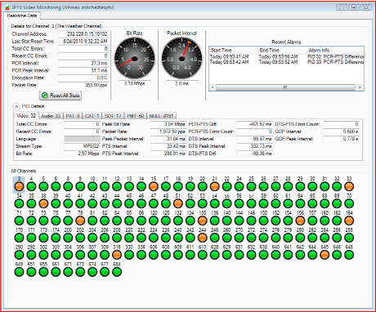This screenshot has height=312, width=376.
Task: Click the 2.8 ms packet interval readout
Action: click(181, 83)
